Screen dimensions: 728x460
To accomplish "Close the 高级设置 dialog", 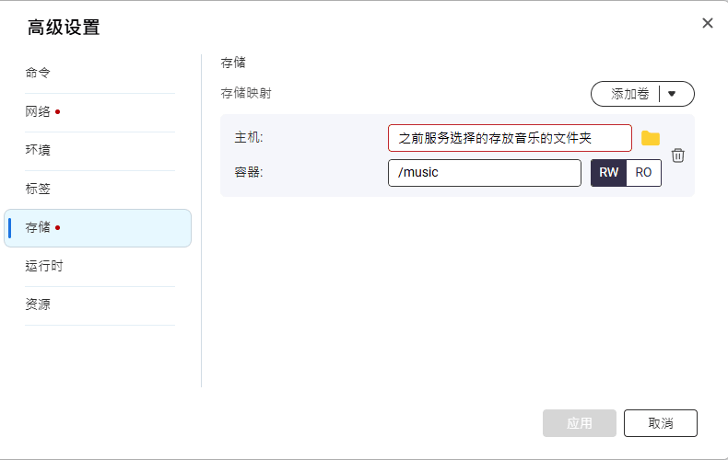I will pos(707,23).
